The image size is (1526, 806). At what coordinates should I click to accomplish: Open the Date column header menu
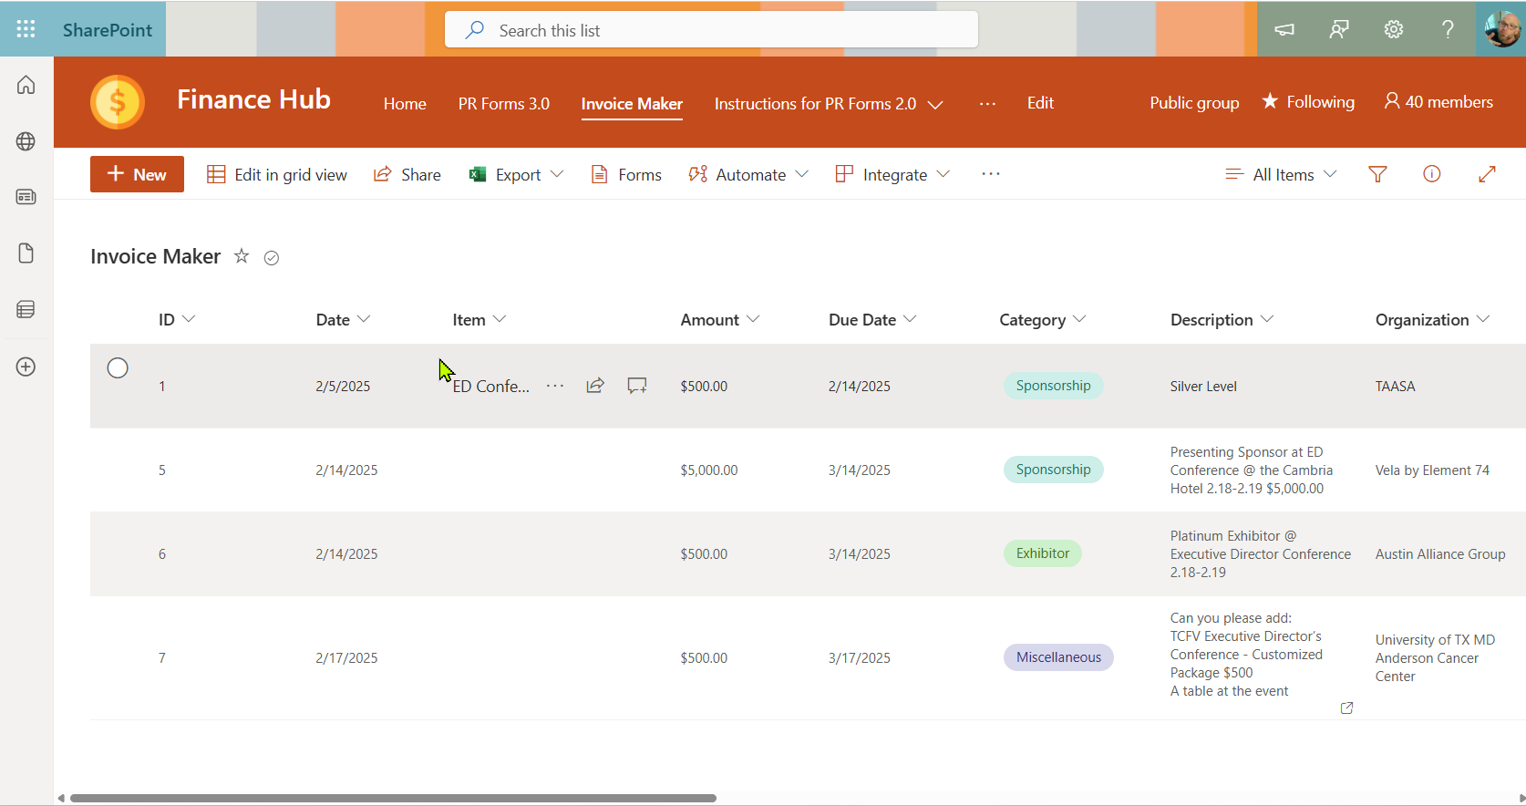click(x=343, y=319)
